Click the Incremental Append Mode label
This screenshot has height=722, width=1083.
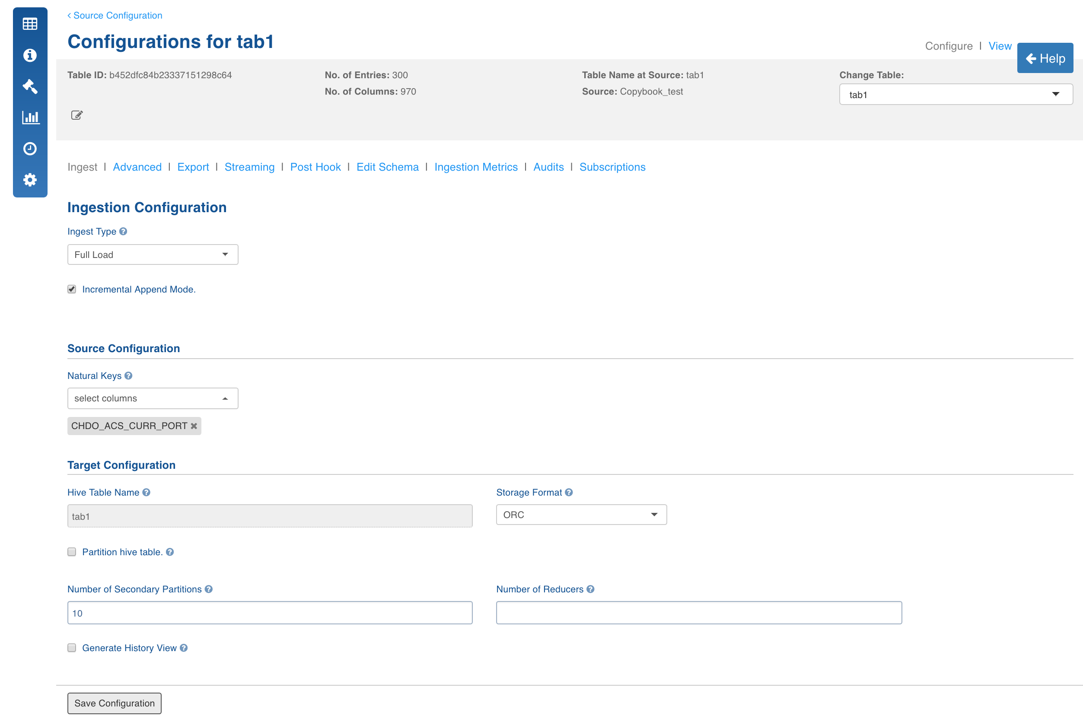click(139, 289)
